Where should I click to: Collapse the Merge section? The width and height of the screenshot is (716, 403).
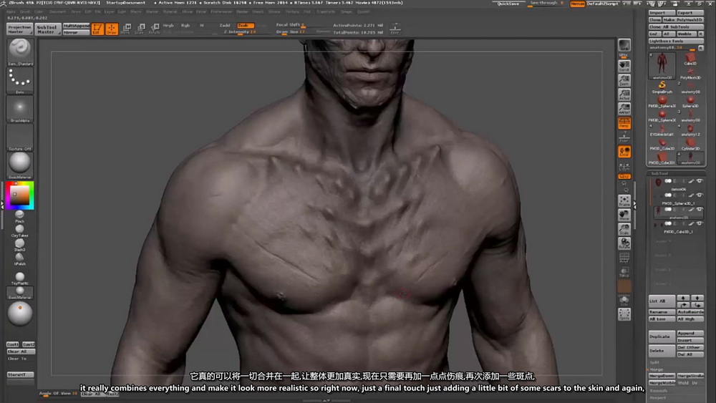click(x=656, y=369)
